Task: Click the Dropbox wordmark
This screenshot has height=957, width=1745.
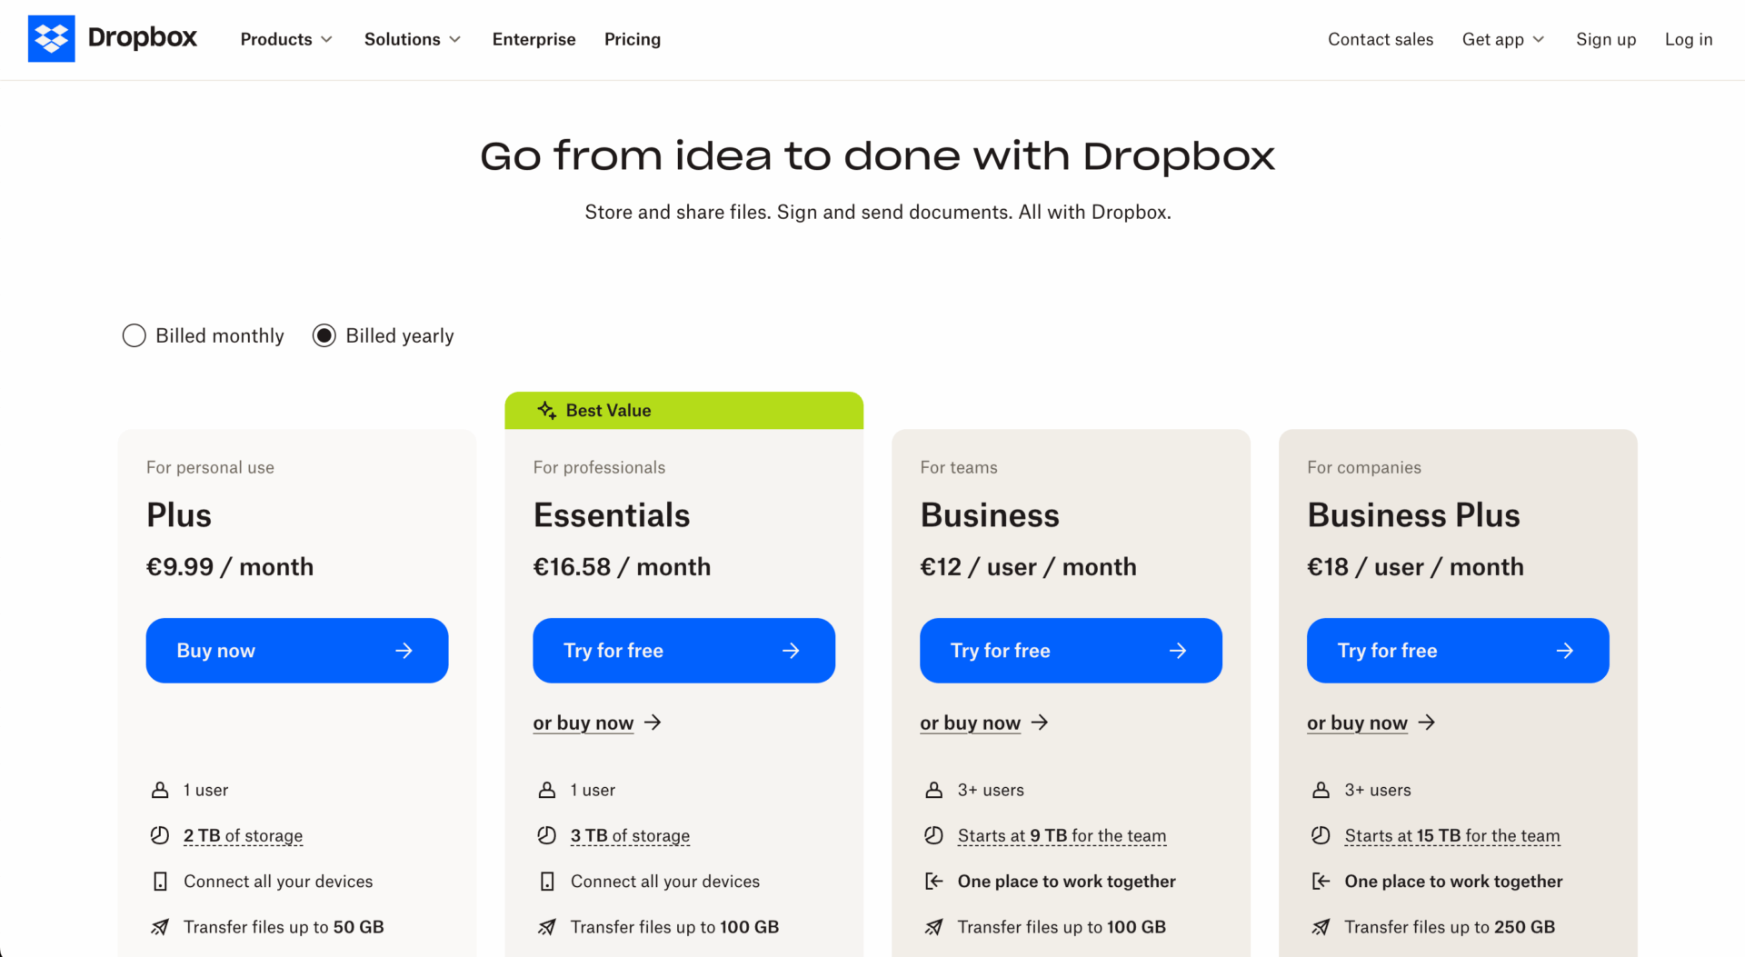Action: pyautogui.click(x=143, y=37)
